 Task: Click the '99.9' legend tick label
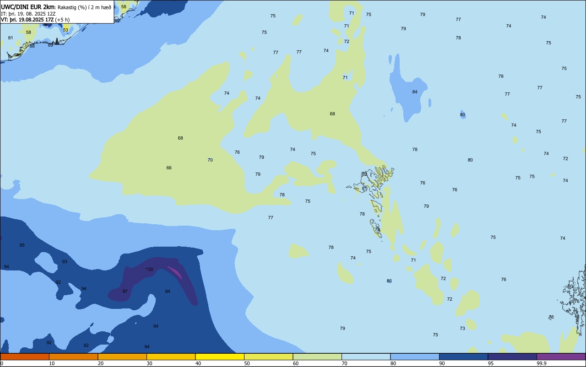542,363
